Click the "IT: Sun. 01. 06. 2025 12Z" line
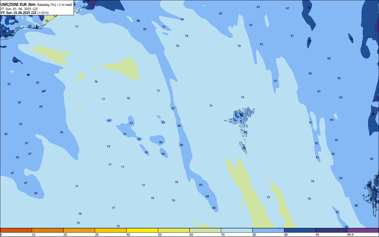 tap(19, 9)
